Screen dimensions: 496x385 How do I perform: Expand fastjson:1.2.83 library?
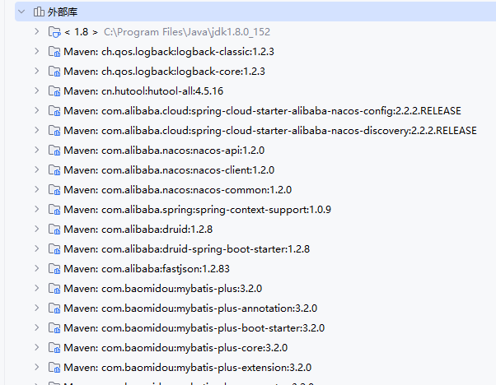click(x=37, y=268)
